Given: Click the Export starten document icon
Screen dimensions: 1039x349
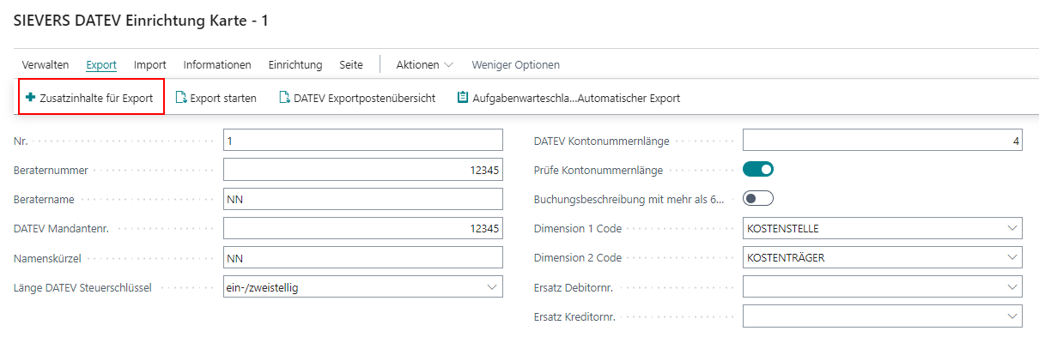Looking at the screenshot, I should (x=181, y=98).
